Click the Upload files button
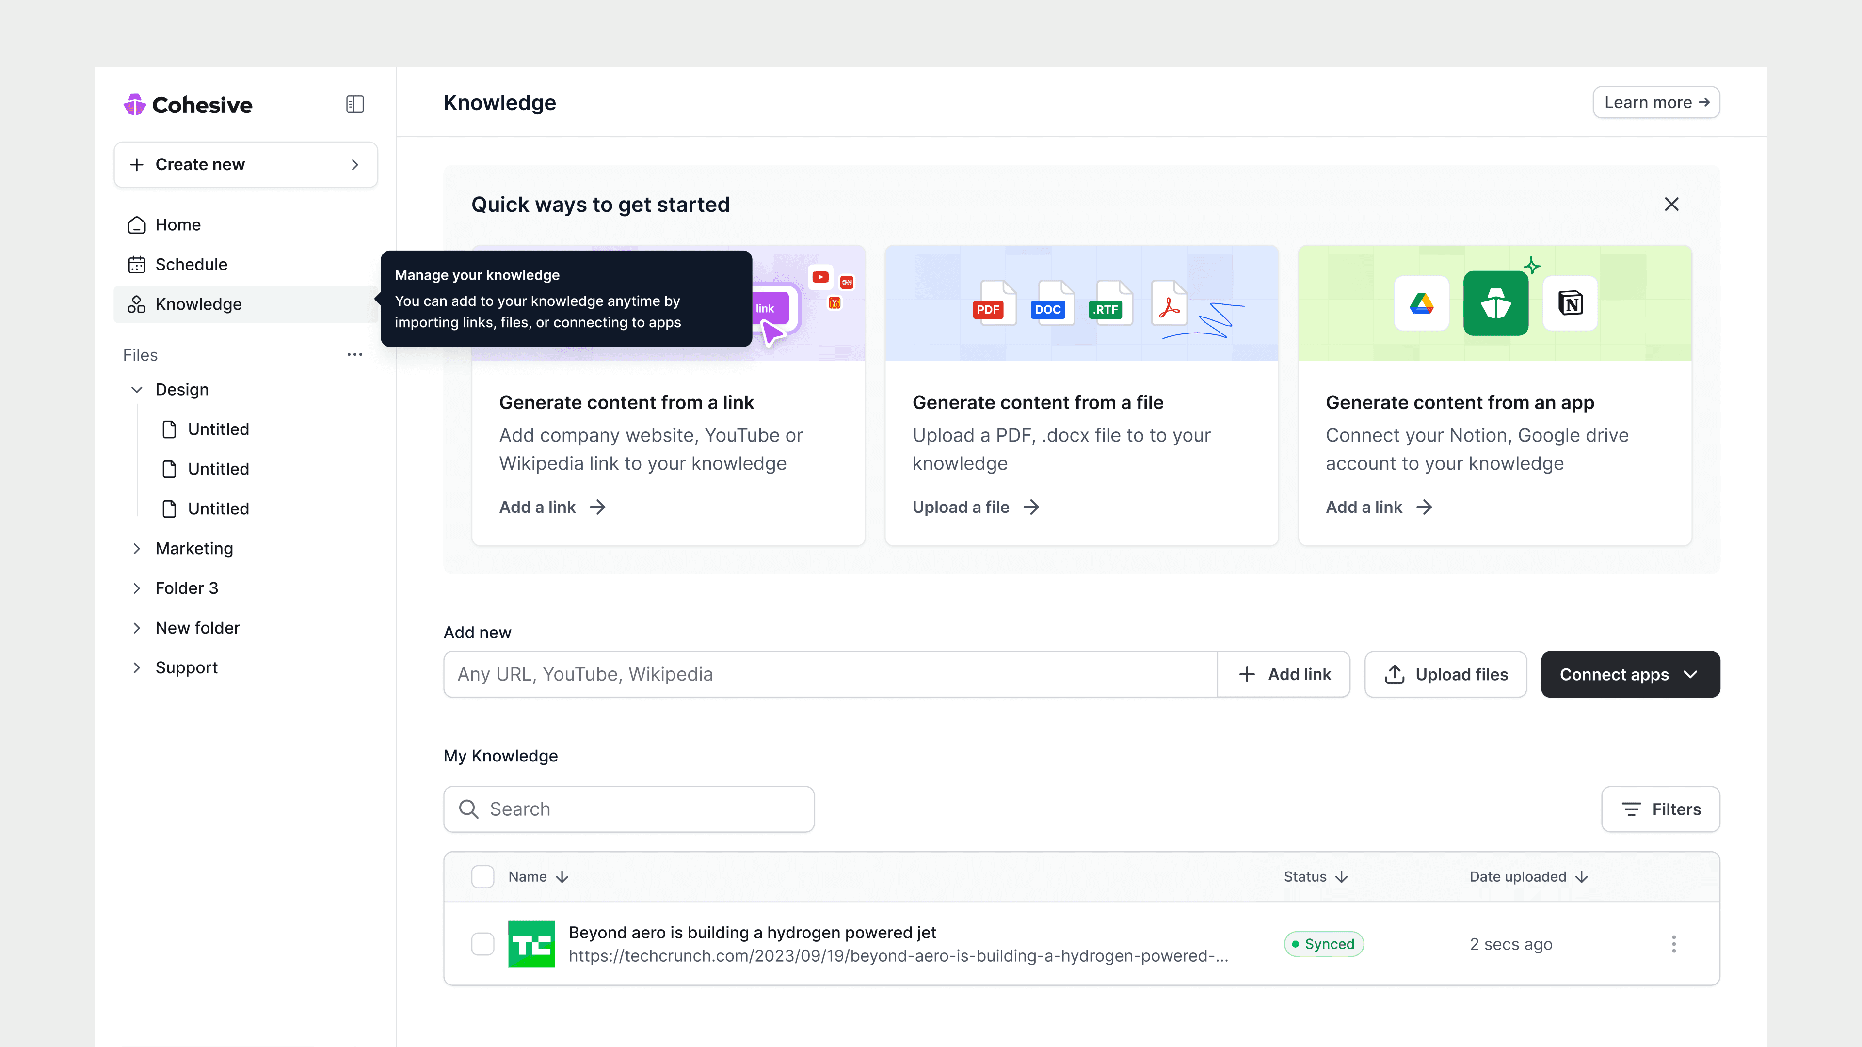Screen dimensions: 1862x1047 click(x=1445, y=674)
